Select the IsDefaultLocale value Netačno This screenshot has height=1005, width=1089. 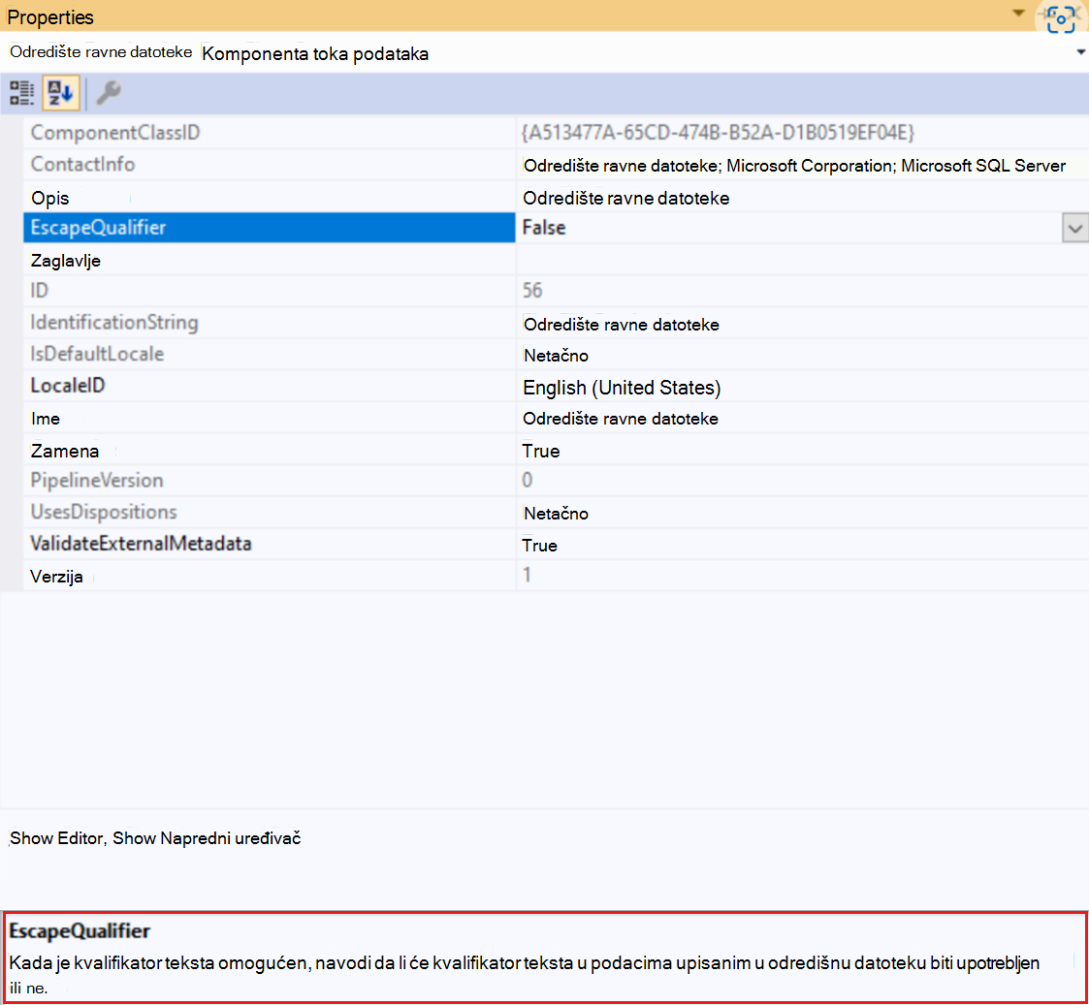tap(556, 356)
